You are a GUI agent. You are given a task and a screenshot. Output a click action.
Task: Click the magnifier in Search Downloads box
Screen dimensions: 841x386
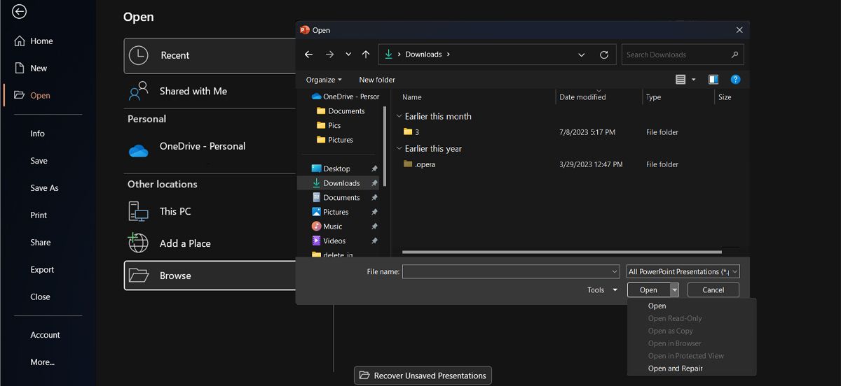pyautogui.click(x=734, y=55)
